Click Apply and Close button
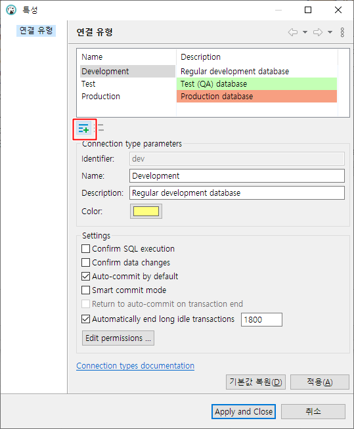Screen dimensions: 354x429 (244, 411)
